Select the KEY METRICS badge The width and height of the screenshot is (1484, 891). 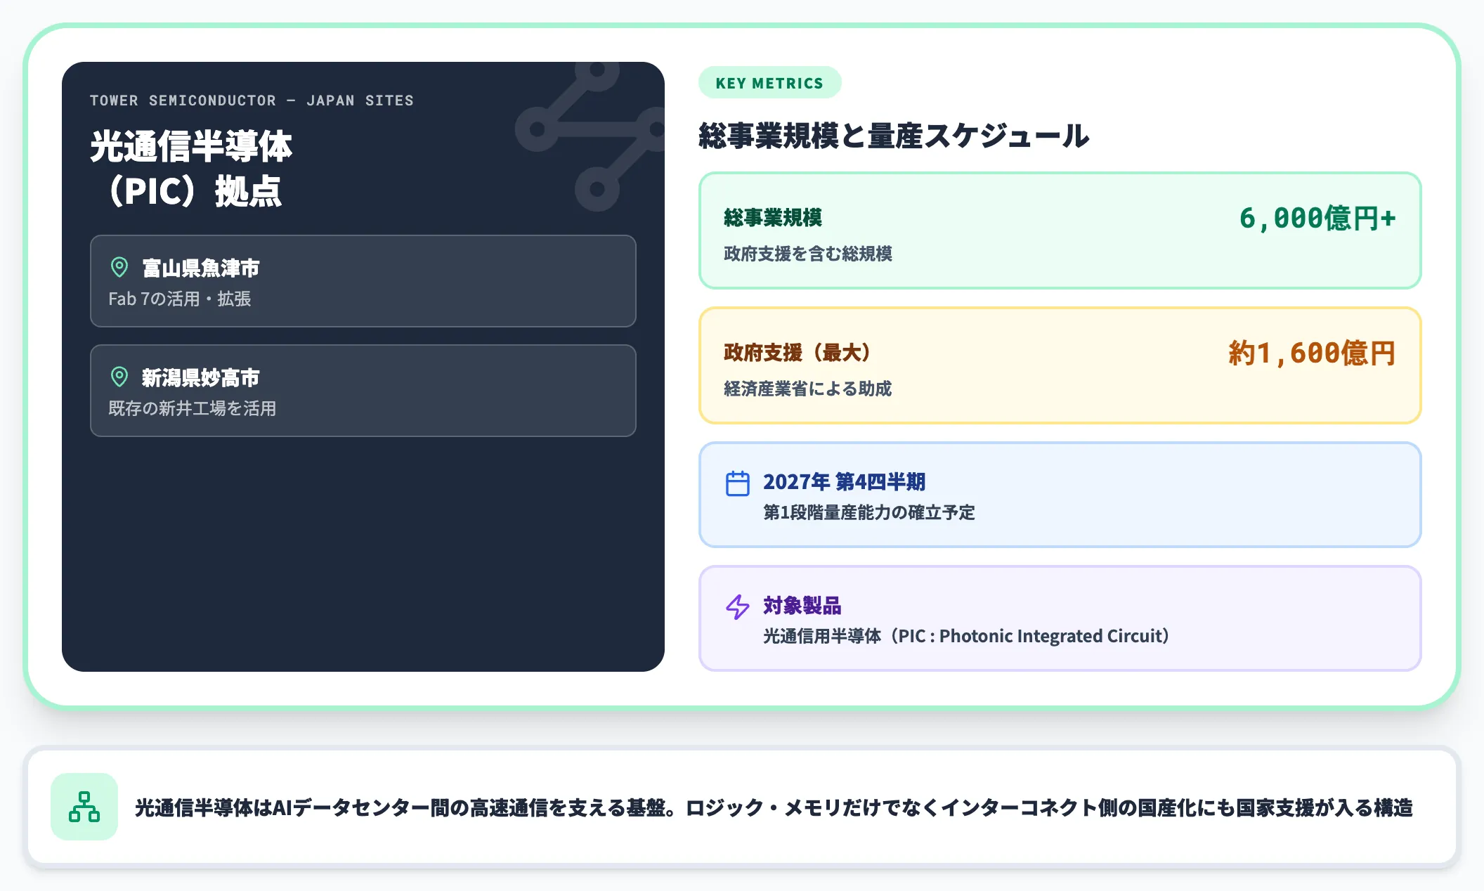(769, 83)
